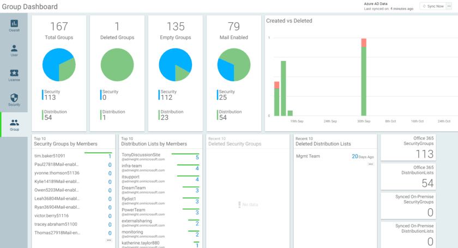Select the Group sidebar icon
458x248 pixels.
click(x=14, y=125)
